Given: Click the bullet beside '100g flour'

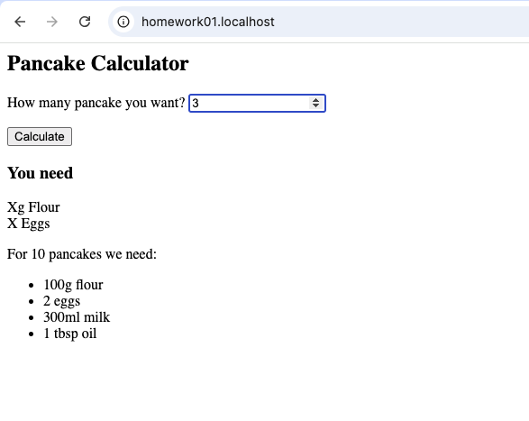Looking at the screenshot, I should pyautogui.click(x=32, y=286).
